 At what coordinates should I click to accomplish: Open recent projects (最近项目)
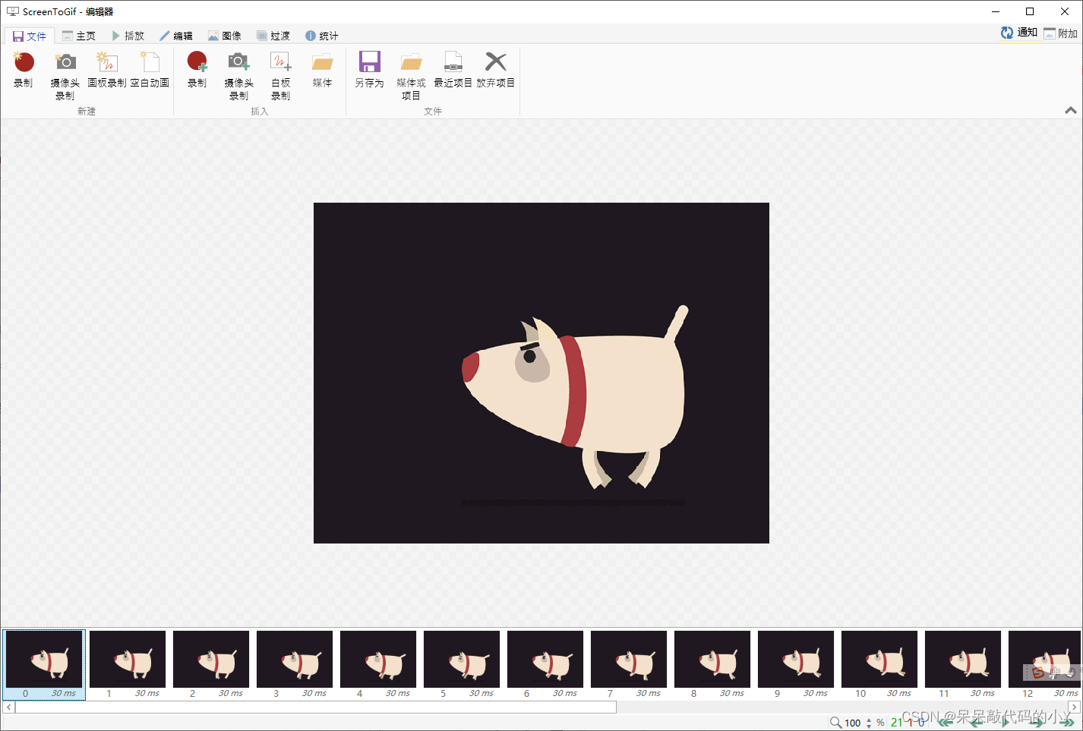(453, 71)
